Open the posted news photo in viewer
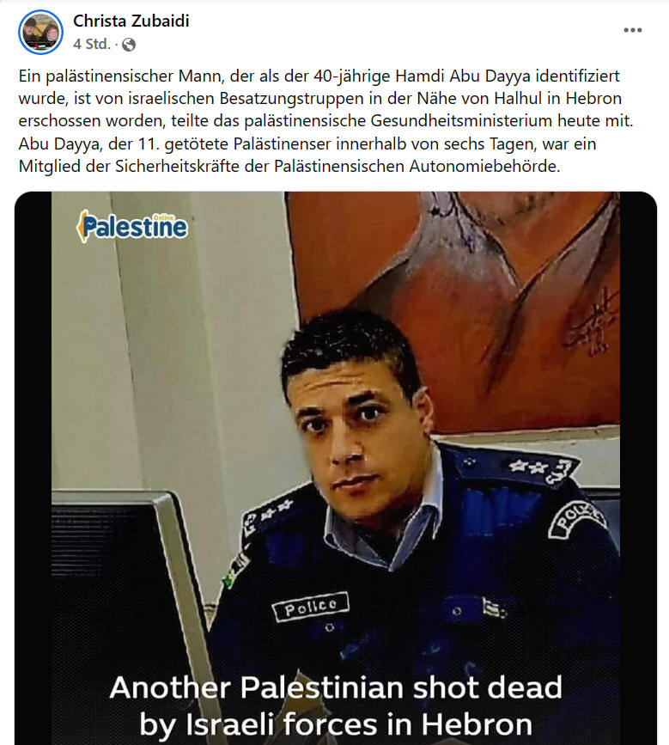This screenshot has height=745, width=669. coord(335,468)
